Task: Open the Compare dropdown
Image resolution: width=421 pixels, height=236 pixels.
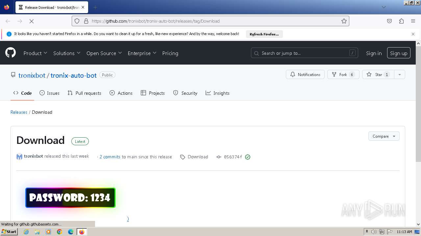Action: pyautogui.click(x=384, y=136)
